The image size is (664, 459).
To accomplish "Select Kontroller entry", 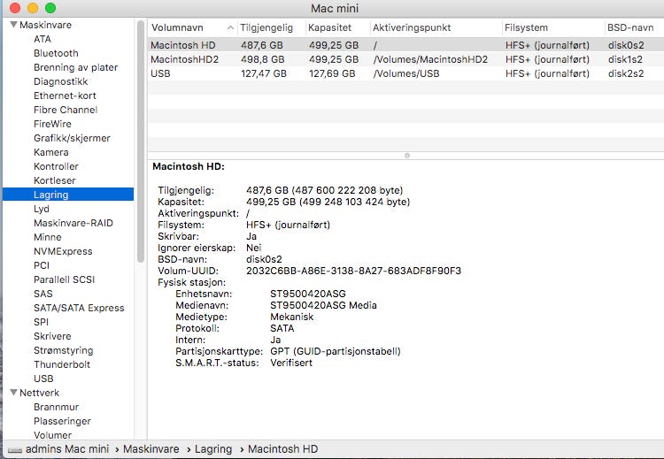I will 56,166.
